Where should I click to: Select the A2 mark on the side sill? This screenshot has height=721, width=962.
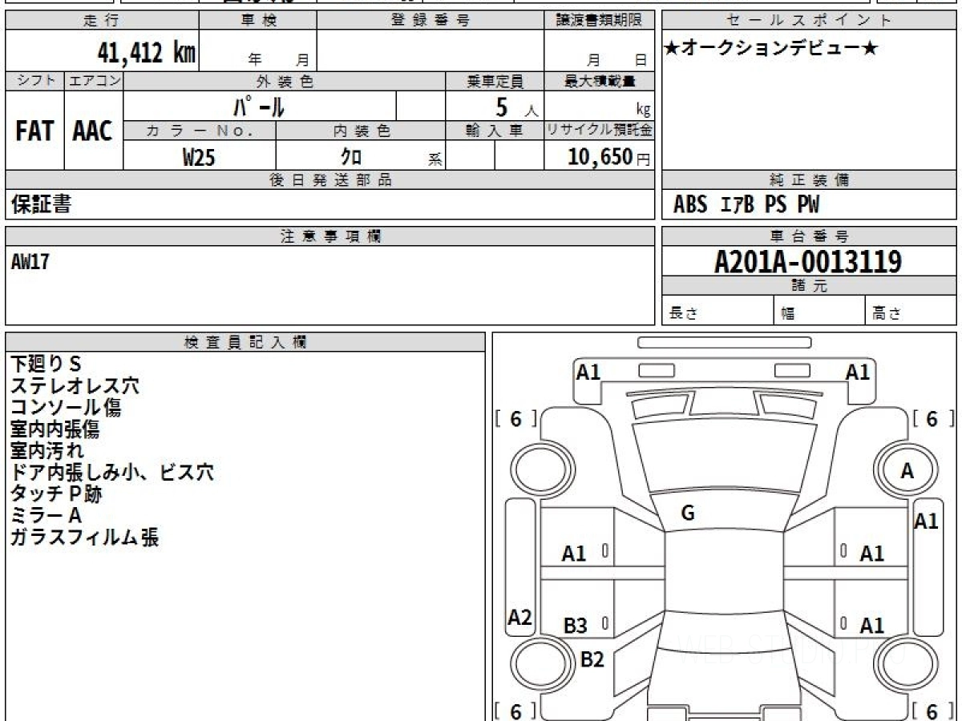coord(520,618)
